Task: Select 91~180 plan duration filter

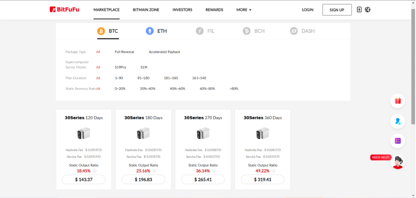Action: [143, 78]
